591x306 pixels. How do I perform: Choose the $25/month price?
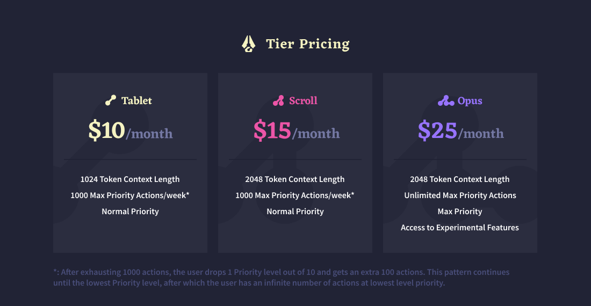coord(460,130)
